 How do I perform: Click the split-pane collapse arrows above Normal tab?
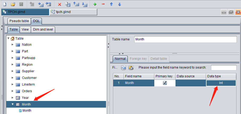tap(121, 54)
